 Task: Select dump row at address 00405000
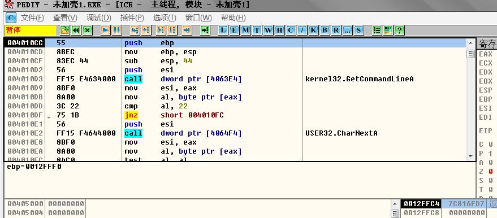(197, 203)
